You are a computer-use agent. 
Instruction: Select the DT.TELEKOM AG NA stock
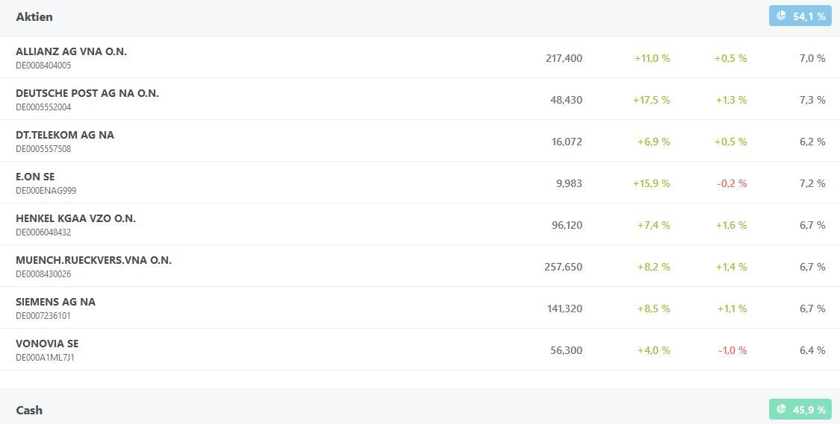65,135
